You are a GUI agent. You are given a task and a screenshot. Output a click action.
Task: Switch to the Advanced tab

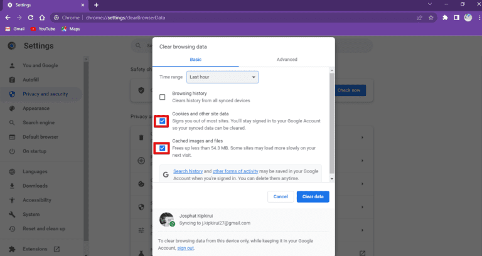click(x=287, y=59)
